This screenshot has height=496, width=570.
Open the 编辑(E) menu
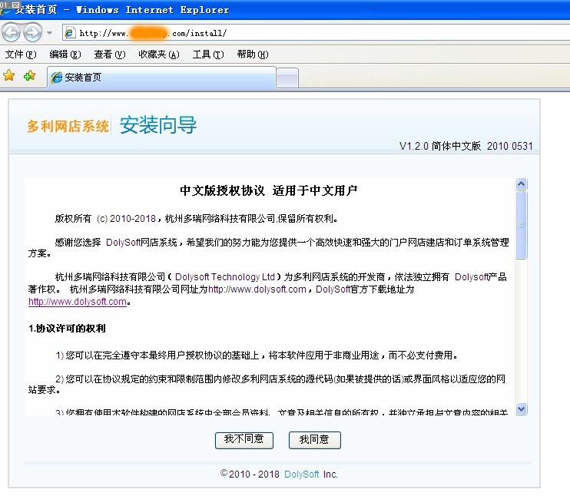pos(65,55)
